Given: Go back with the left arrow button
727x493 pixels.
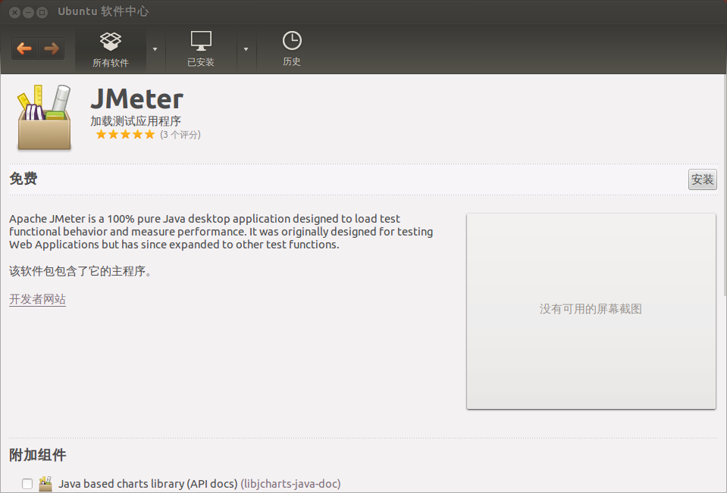Looking at the screenshot, I should 24,48.
